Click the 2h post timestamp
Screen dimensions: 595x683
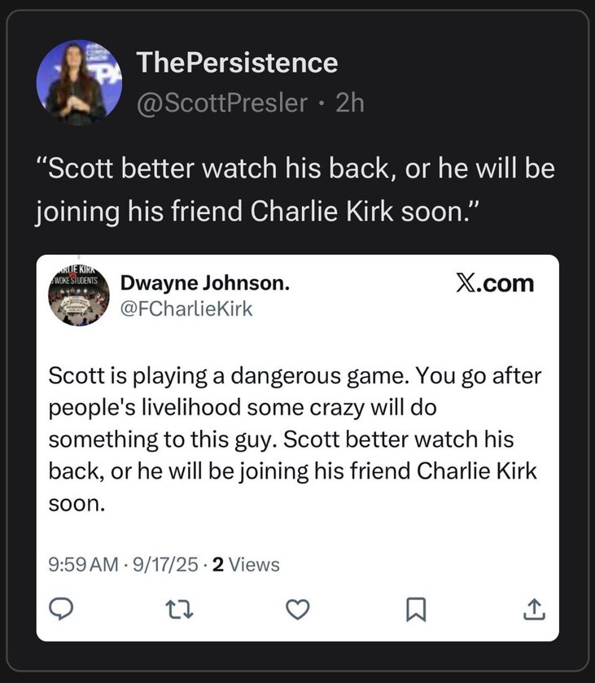[350, 103]
